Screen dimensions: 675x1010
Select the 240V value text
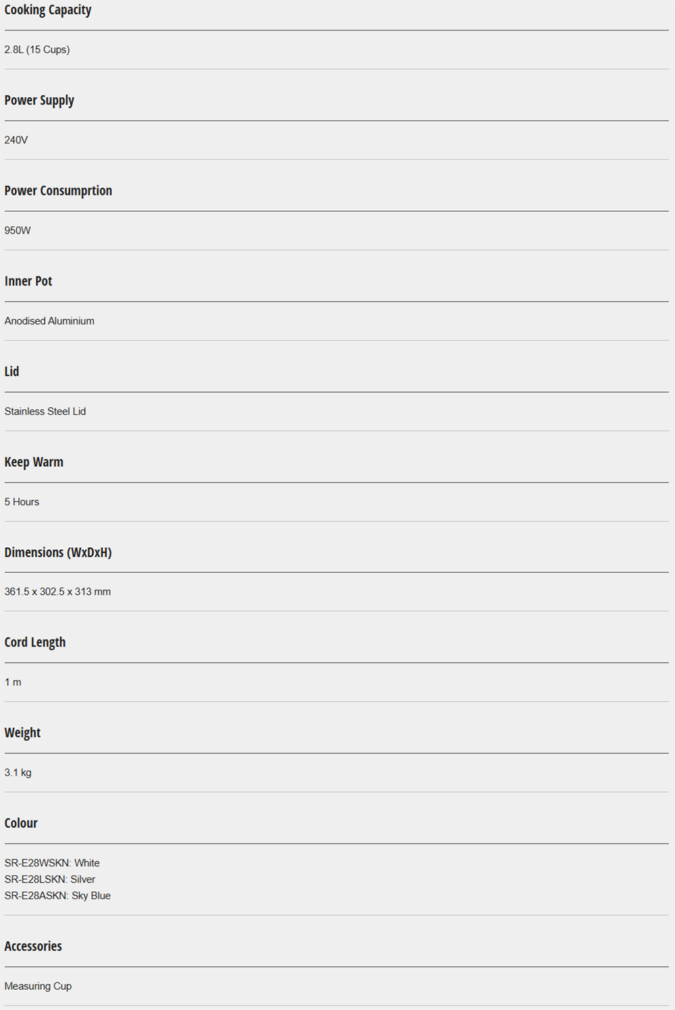[16, 140]
